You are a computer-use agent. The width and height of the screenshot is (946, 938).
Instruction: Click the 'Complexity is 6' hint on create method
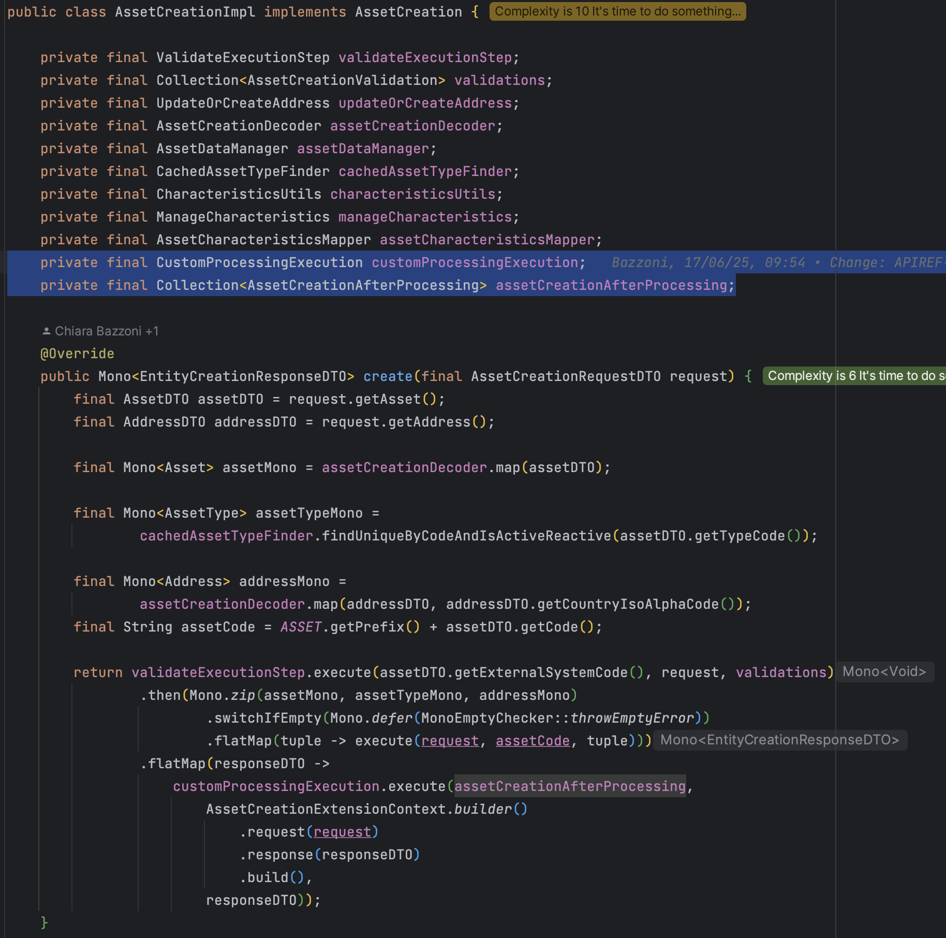pos(854,376)
